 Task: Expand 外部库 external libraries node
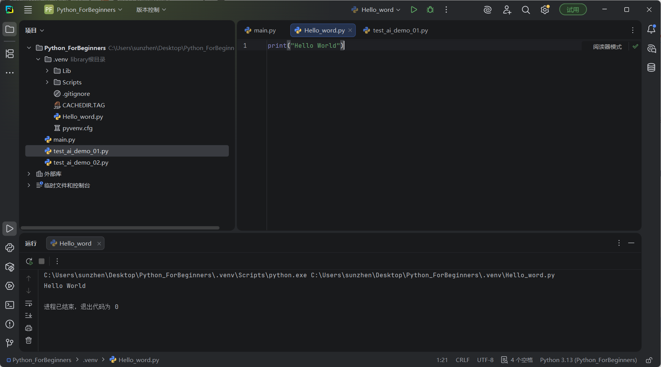(29, 174)
